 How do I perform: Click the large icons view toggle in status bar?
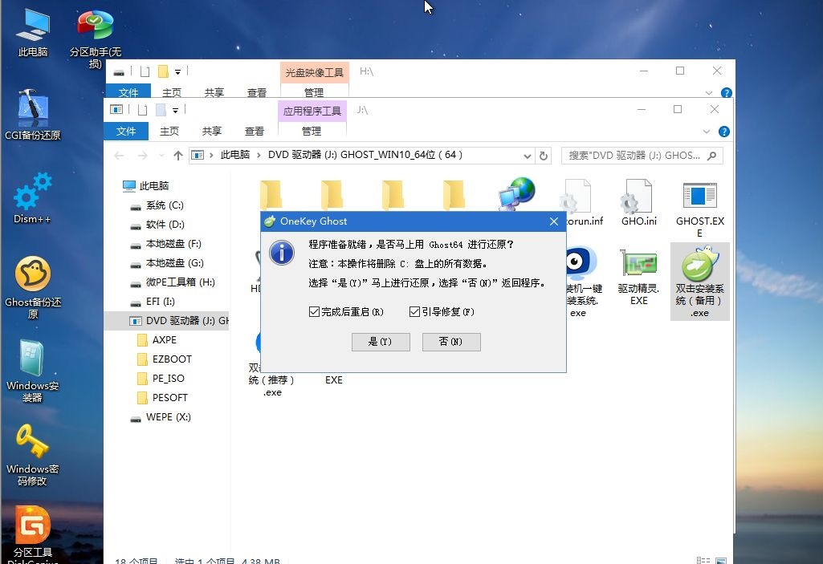(x=721, y=561)
